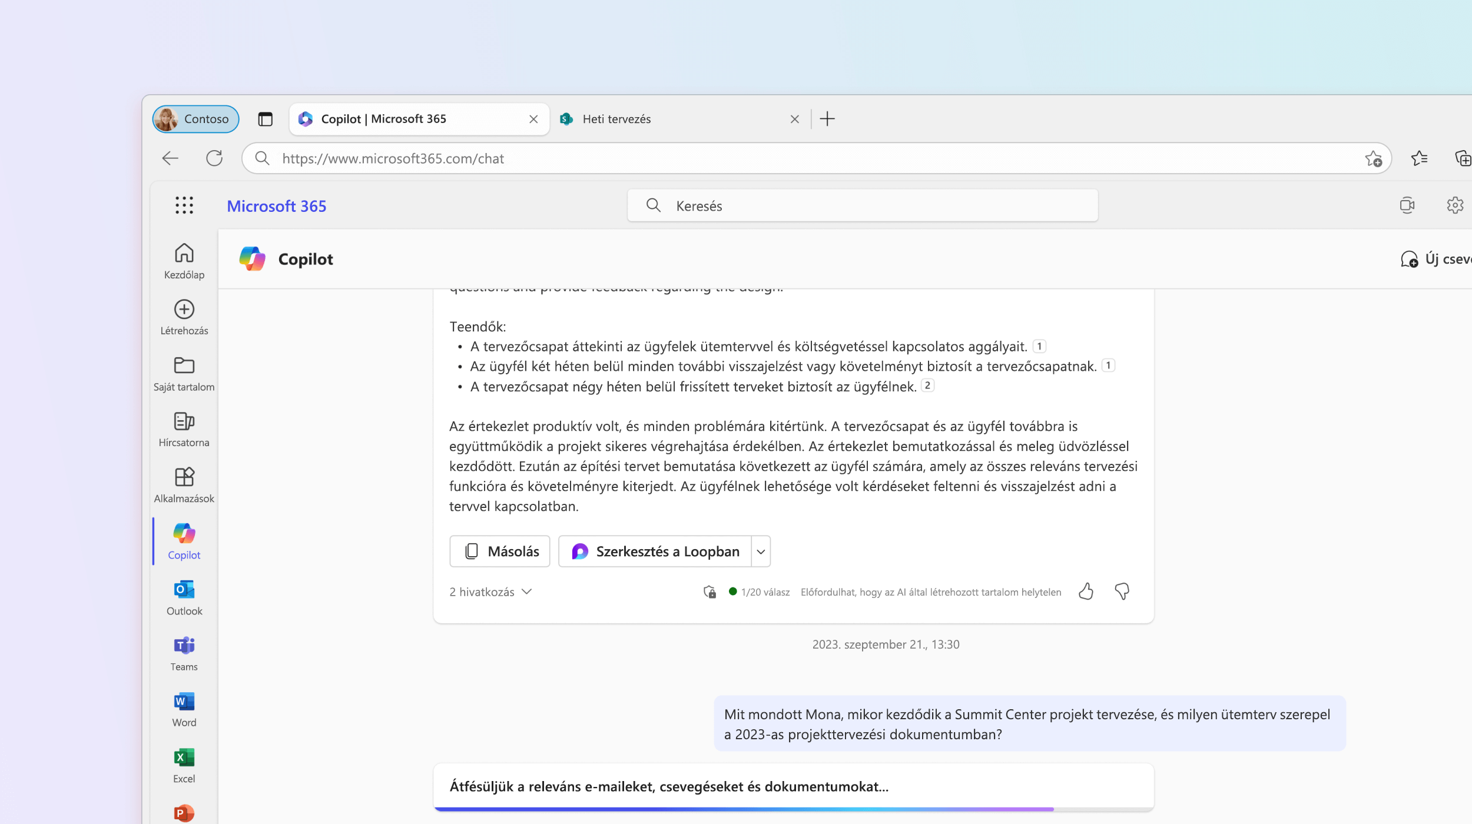The width and height of the screenshot is (1472, 824).
Task: Expand the Szerkesztés dropdown arrow
Action: pyautogui.click(x=762, y=551)
